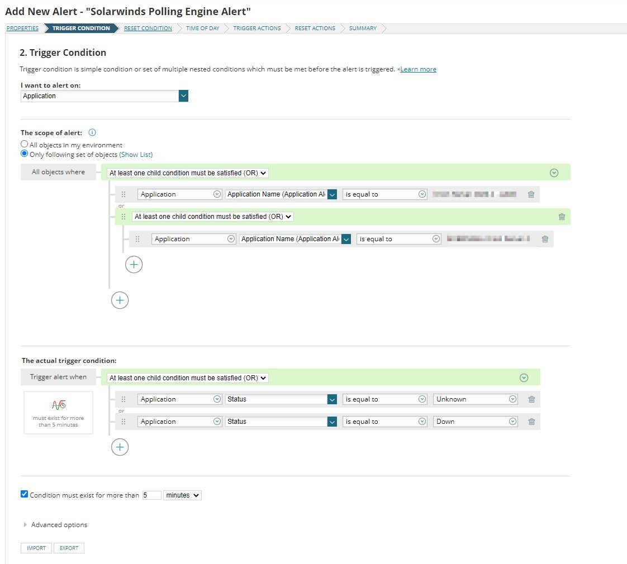The image size is (627, 564).
Task: Open Application dropdown in Down row
Action: pyautogui.click(x=179, y=422)
